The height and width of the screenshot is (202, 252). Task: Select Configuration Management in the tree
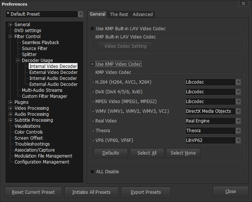(x=42, y=162)
